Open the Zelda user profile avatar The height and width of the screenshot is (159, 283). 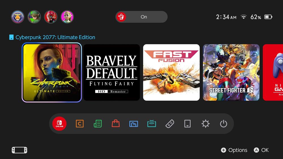pos(67,17)
